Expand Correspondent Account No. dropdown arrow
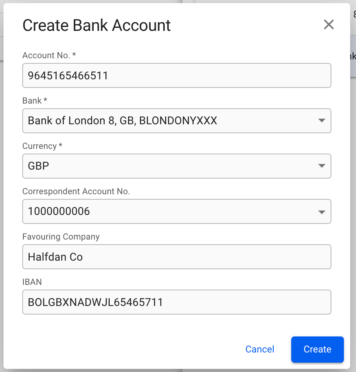This screenshot has width=356, height=372. (322, 212)
